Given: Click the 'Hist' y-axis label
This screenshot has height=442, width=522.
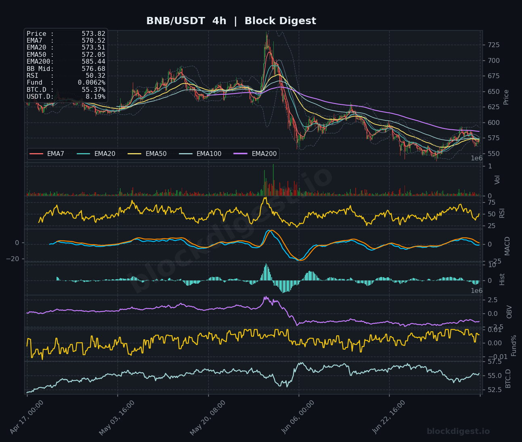Looking at the screenshot, I should (x=502, y=279).
